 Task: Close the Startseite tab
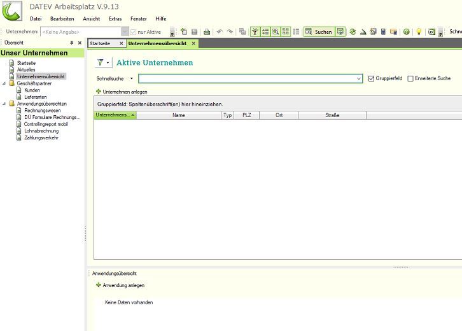[x=121, y=43]
